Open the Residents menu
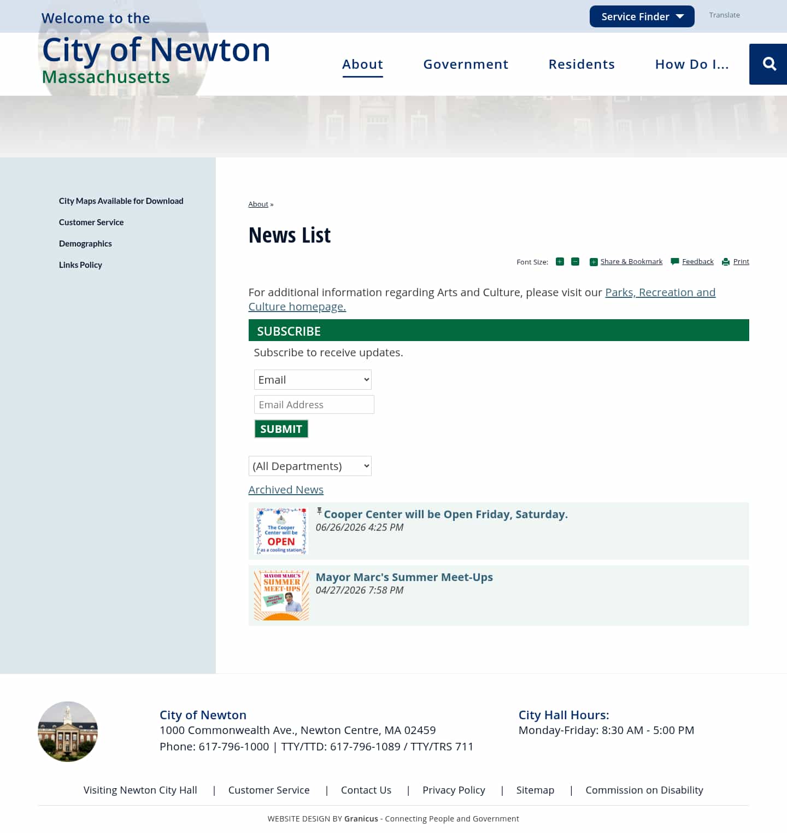The height and width of the screenshot is (833, 787). [582, 64]
